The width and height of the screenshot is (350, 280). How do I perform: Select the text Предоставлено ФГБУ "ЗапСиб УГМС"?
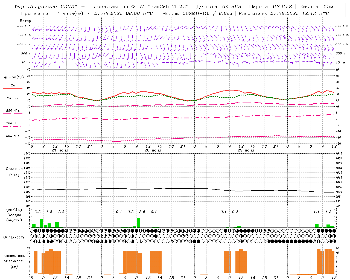139,7
